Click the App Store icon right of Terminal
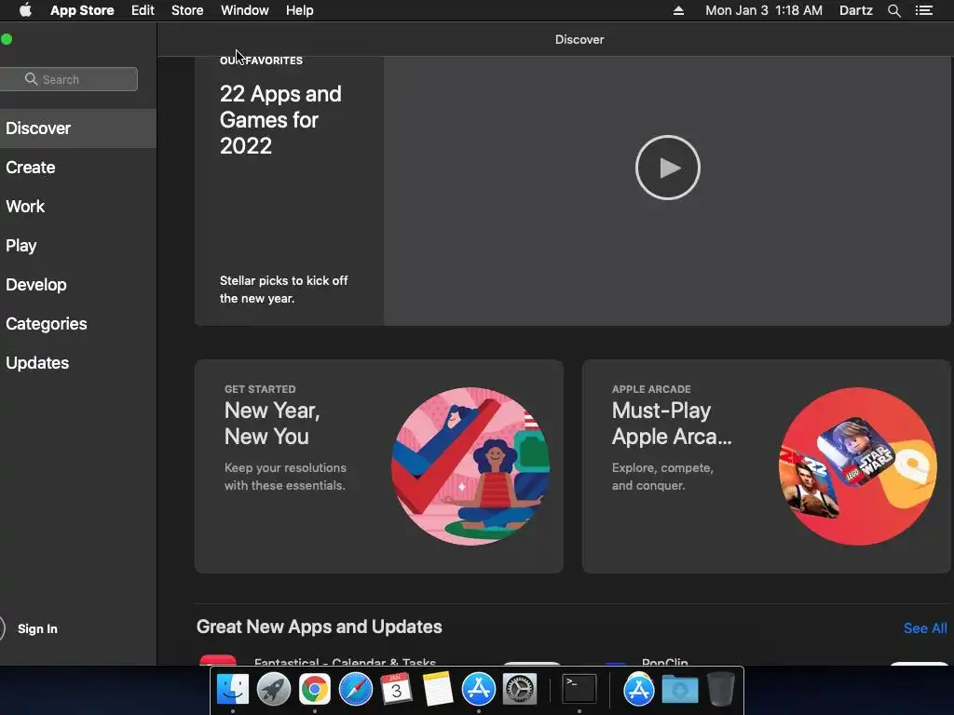 pos(638,690)
